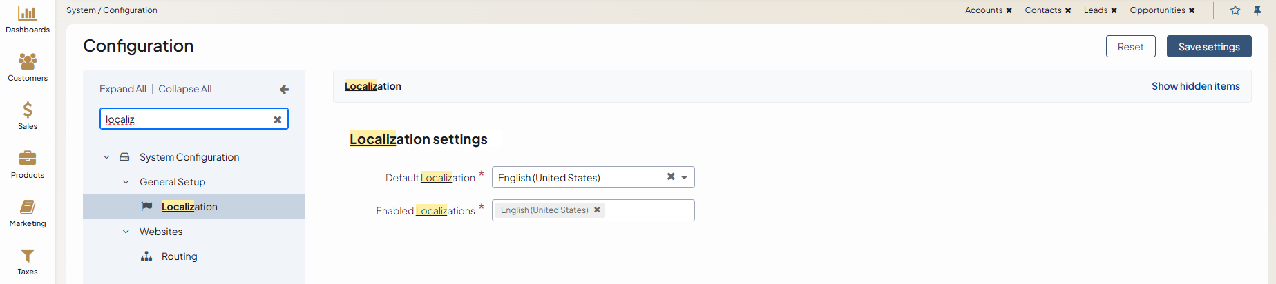Screen dimensions: 1276x284
Task: Click the Show hidden items link
Action: (1195, 86)
